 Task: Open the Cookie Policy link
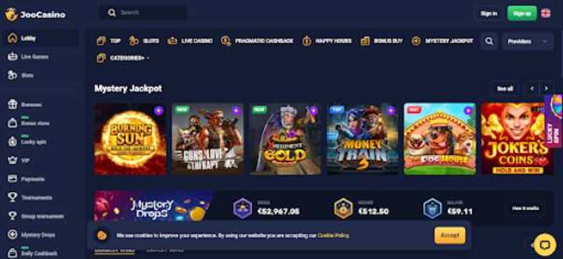click(x=333, y=236)
